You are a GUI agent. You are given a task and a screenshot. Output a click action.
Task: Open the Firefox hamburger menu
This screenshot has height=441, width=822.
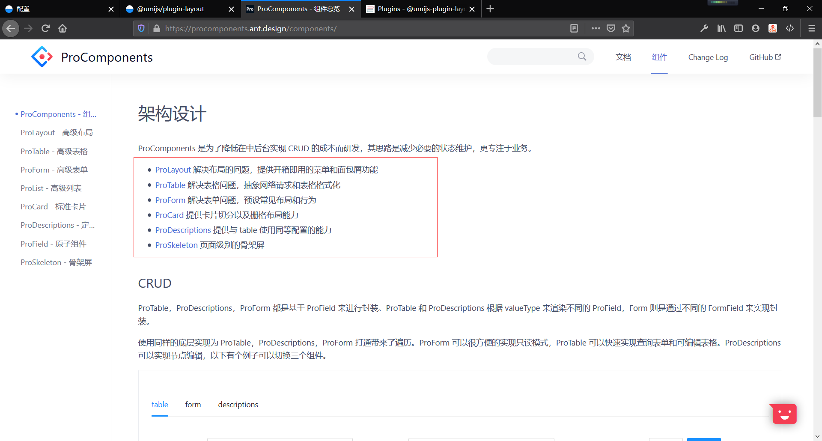tap(811, 29)
